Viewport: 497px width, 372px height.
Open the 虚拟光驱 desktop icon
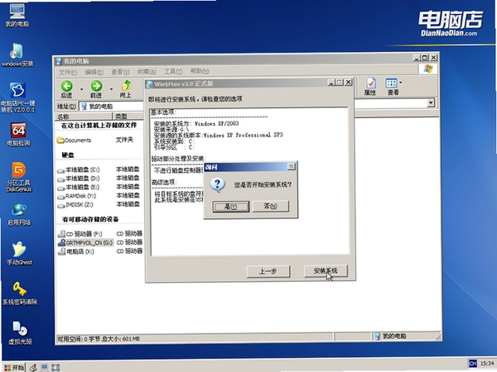[x=20, y=333]
